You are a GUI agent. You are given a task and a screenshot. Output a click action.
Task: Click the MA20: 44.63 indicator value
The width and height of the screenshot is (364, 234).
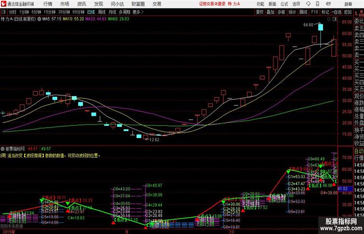click(x=96, y=19)
